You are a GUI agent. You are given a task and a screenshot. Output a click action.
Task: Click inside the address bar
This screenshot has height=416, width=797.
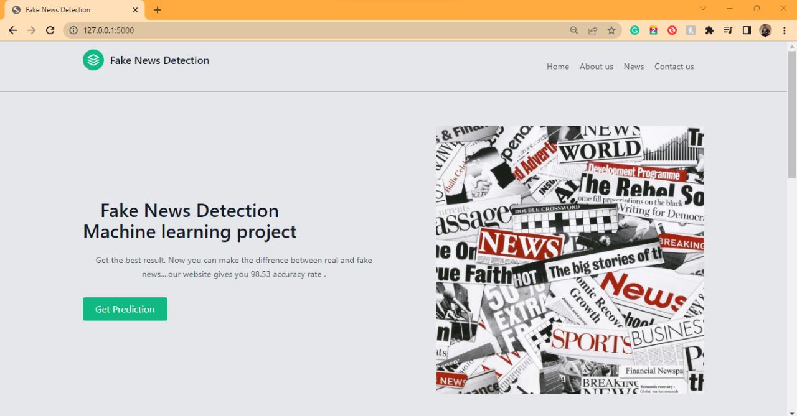[187, 30]
